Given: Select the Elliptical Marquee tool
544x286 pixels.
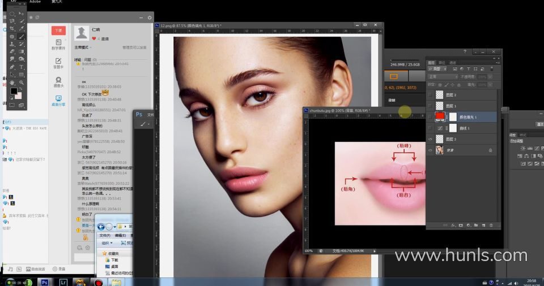Looking at the screenshot, I should [12, 14].
